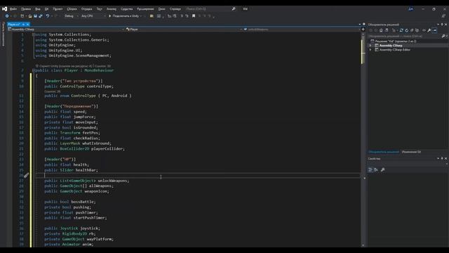The width and height of the screenshot is (449, 253).
Task: Collapse the Player class block
Action: [34, 70]
